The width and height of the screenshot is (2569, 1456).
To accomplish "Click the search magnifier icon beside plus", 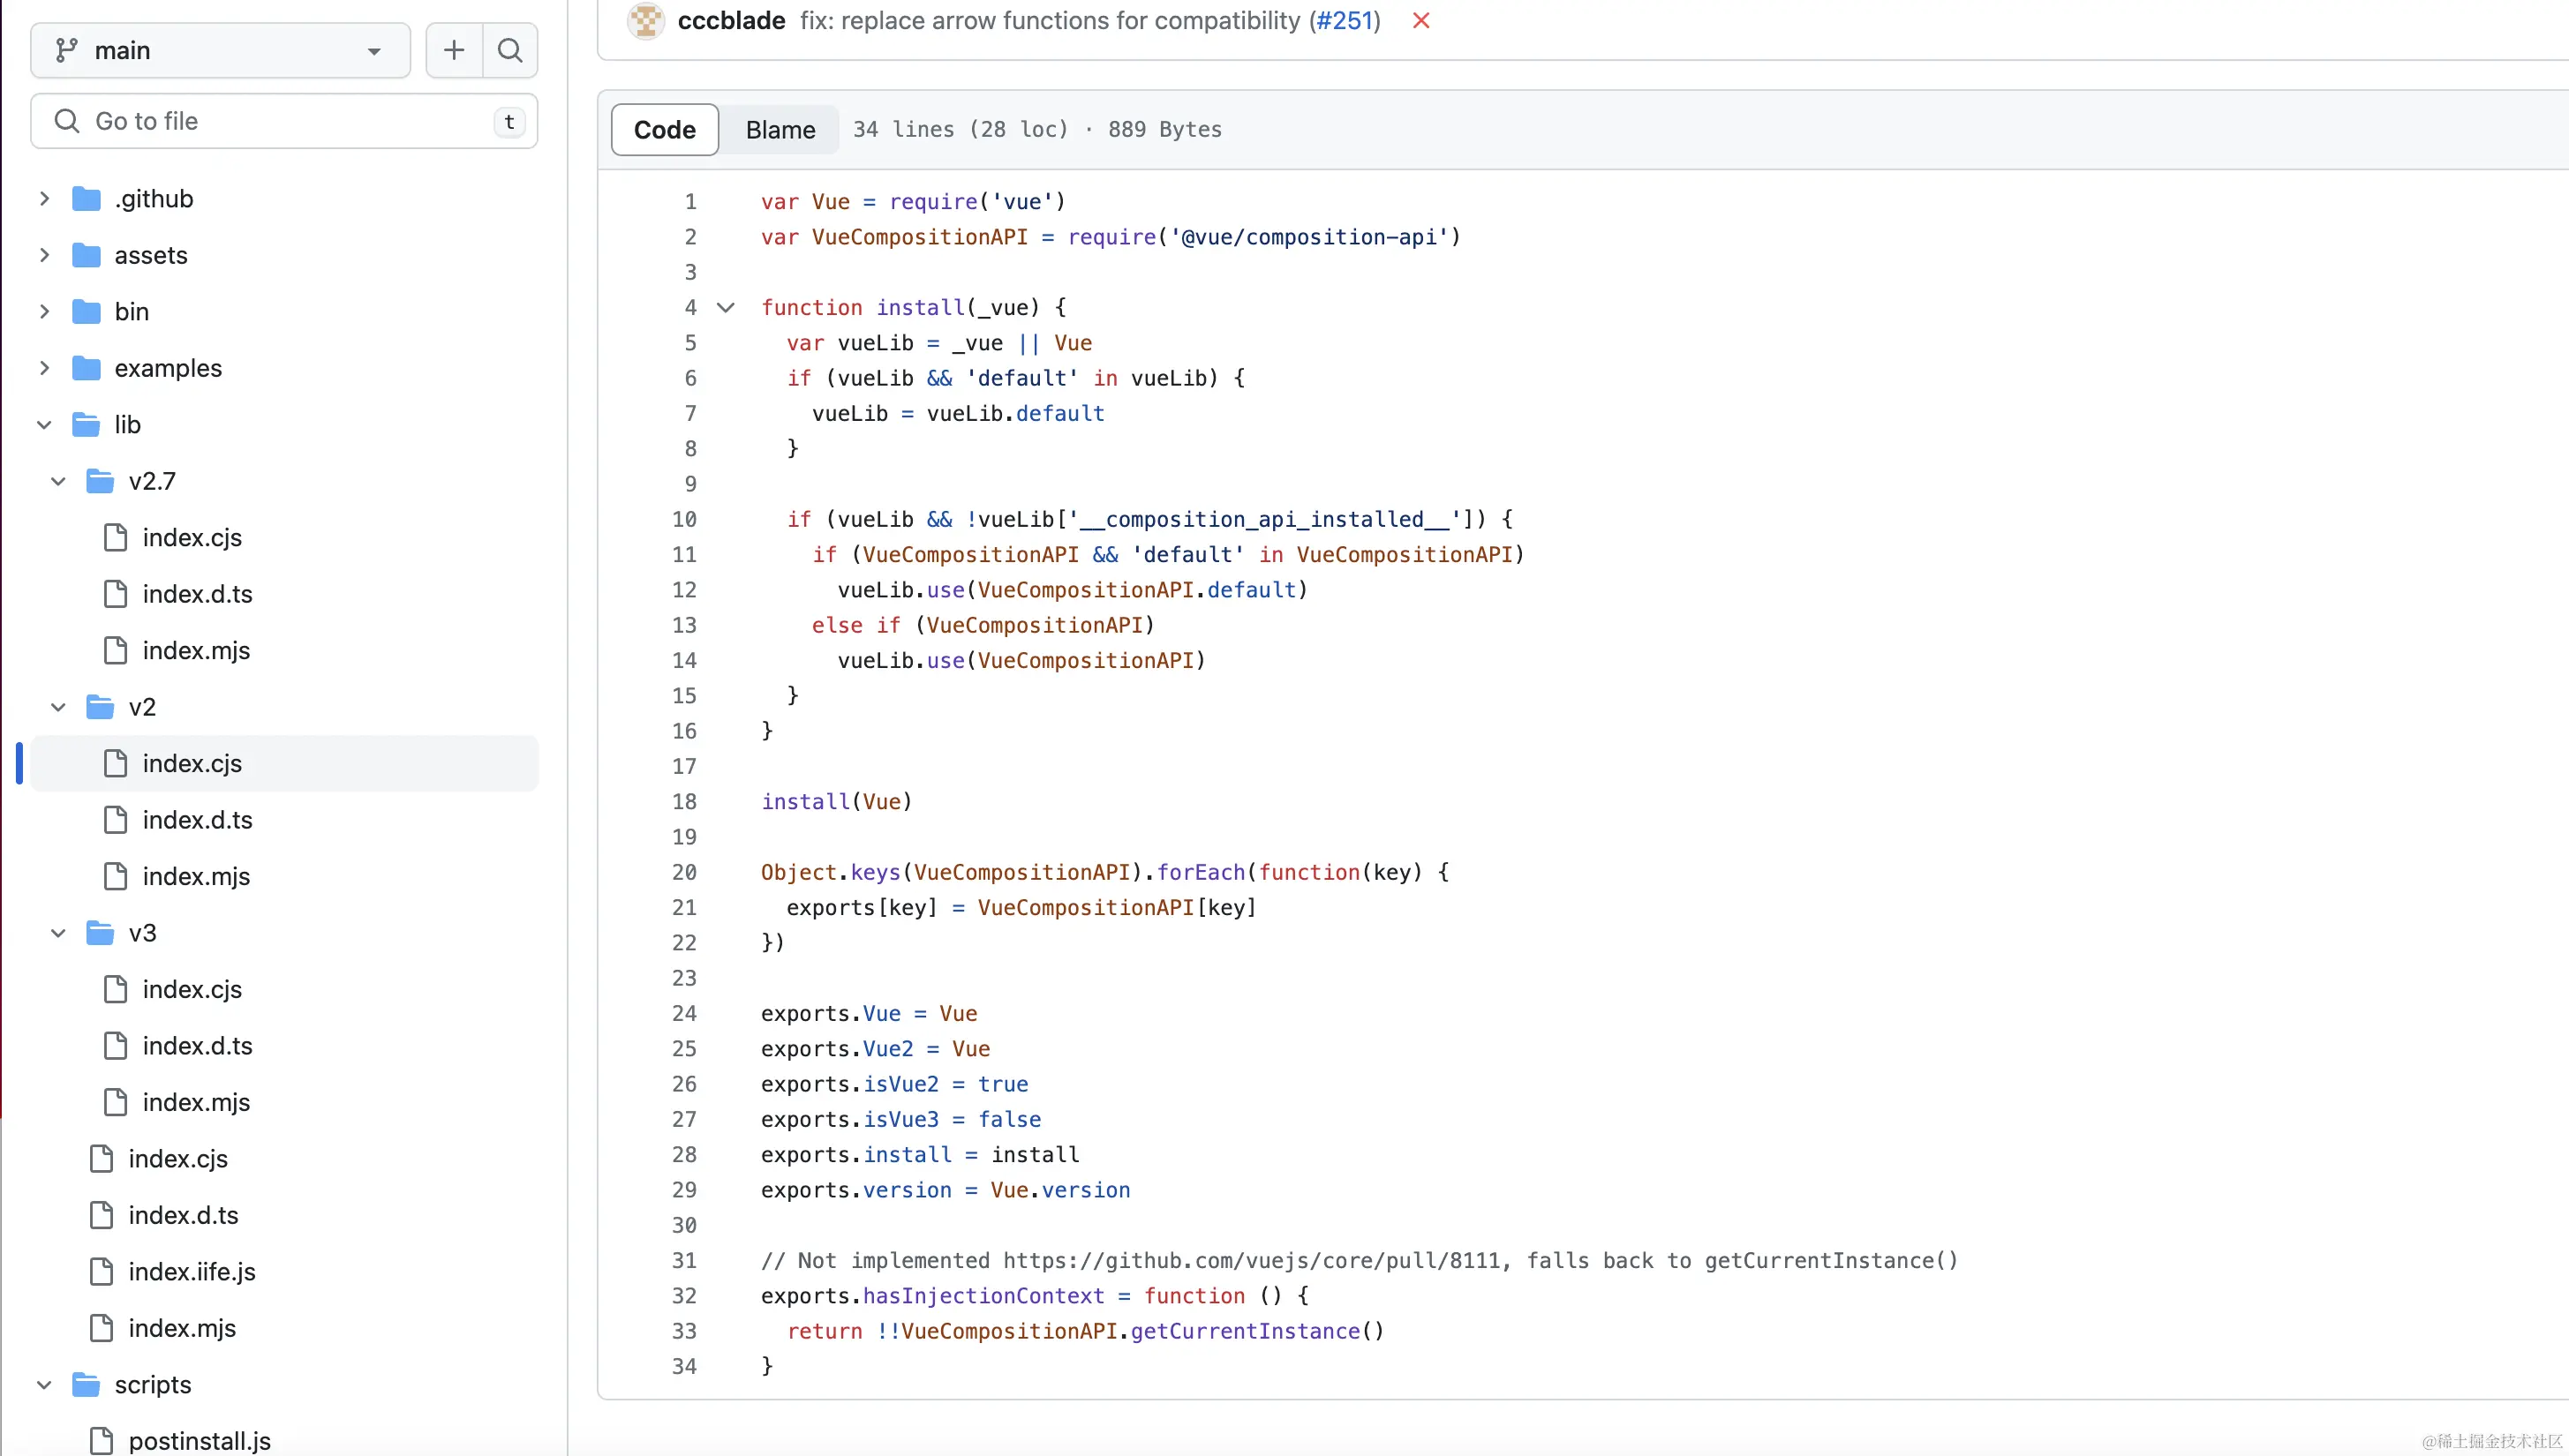I will click(510, 50).
